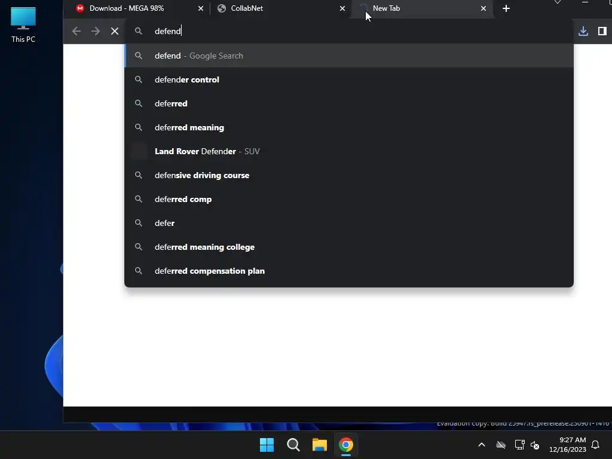The width and height of the screenshot is (612, 459).
Task: Switch to the Download - MEGA 98% tab
Action: point(139,8)
